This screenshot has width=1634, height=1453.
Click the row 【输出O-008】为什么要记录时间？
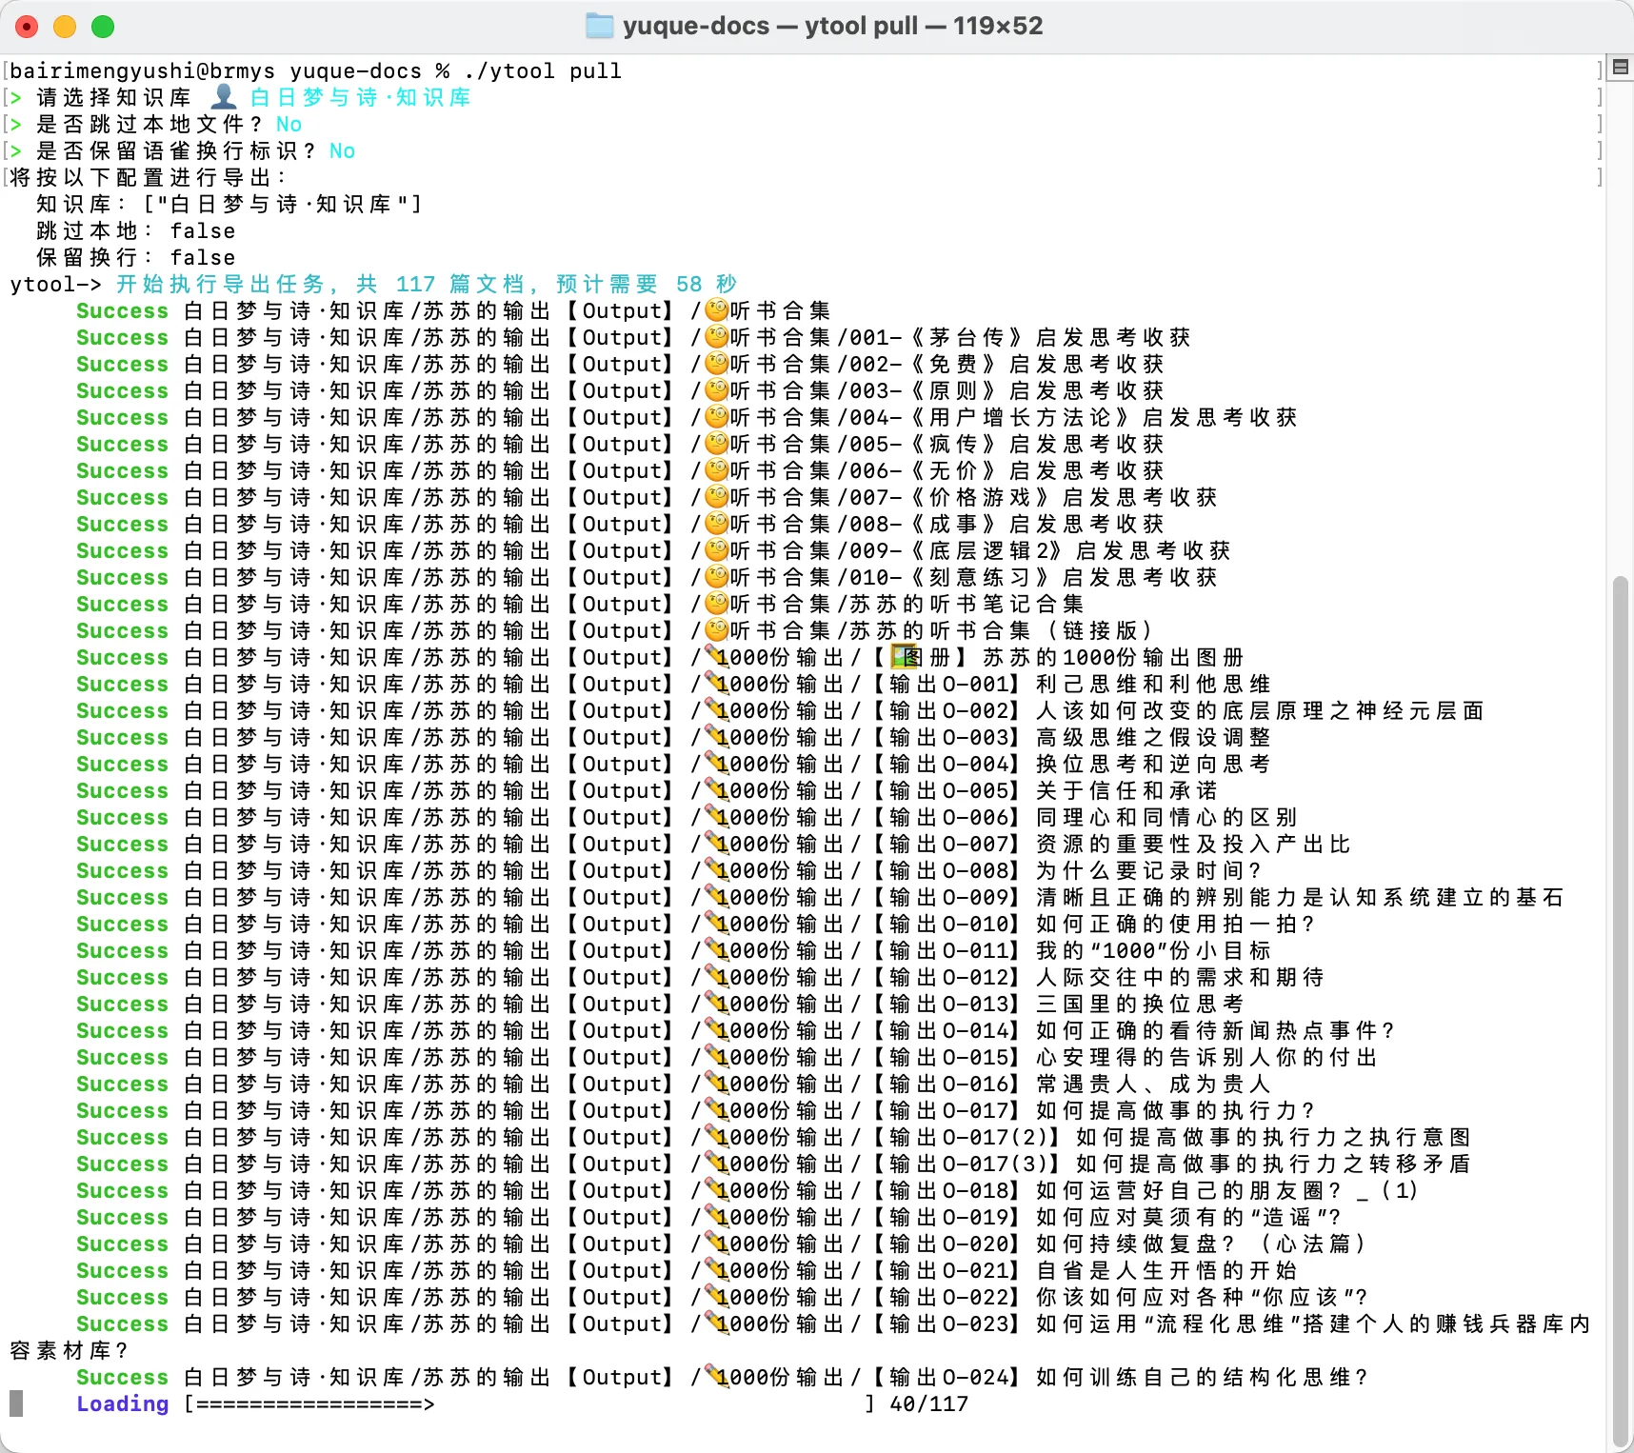coord(669,870)
